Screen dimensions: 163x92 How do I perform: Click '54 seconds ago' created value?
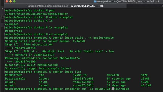[119, 79]
